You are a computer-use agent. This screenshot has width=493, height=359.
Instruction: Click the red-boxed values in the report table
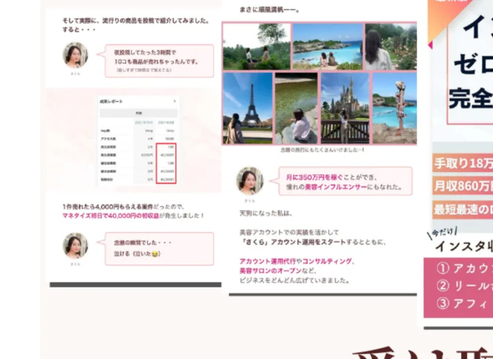click(166, 163)
